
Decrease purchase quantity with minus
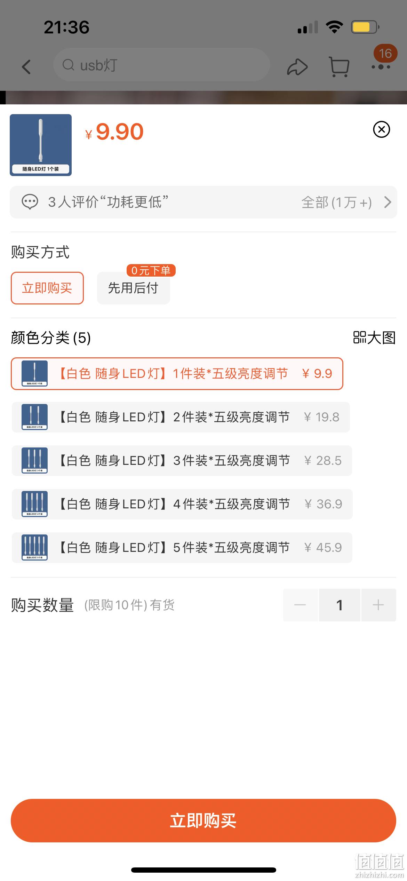coord(300,605)
